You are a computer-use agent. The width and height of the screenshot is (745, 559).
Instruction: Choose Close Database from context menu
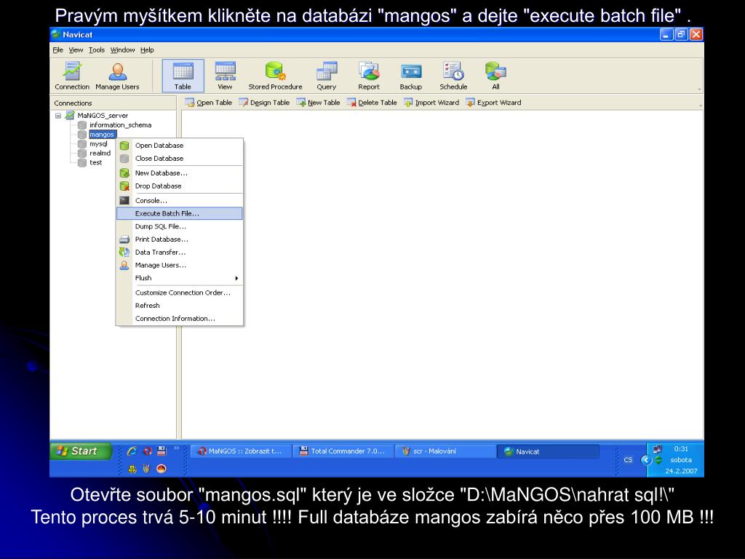pyautogui.click(x=180, y=158)
